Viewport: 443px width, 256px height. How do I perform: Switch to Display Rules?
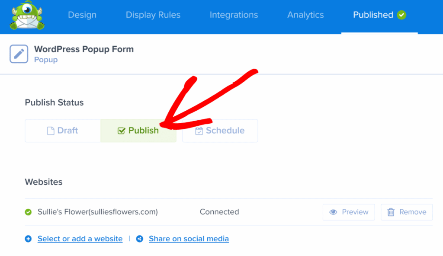point(153,14)
